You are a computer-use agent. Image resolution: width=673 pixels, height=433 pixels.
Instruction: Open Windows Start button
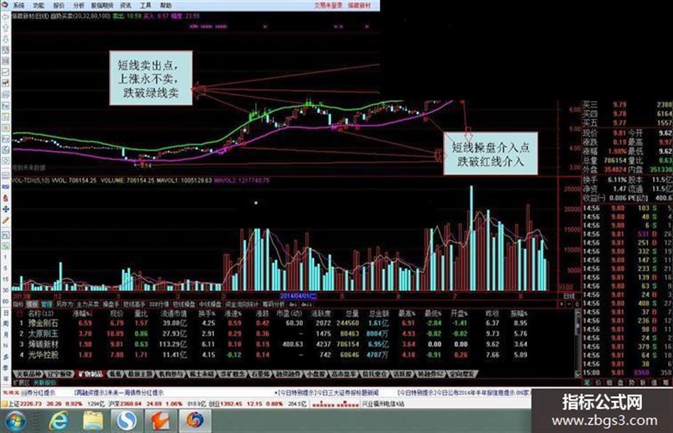(x=16, y=420)
